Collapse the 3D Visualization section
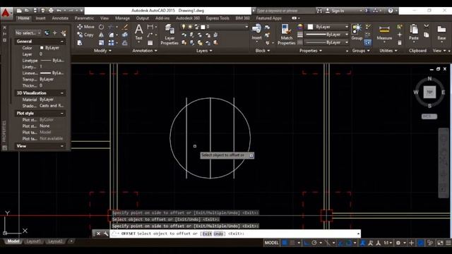Screen dimensions: 452x254 point(62,93)
